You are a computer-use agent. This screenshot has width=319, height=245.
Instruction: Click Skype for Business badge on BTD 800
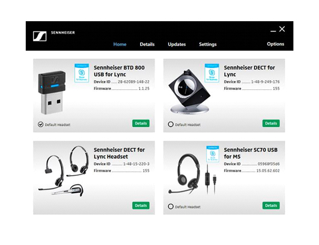(82, 73)
